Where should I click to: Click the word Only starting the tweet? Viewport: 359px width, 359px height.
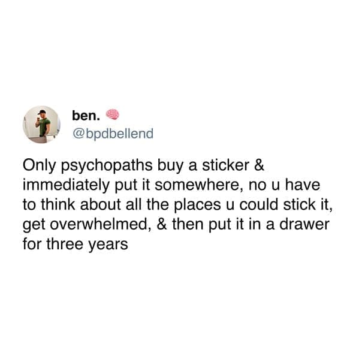pyautogui.click(x=39, y=166)
